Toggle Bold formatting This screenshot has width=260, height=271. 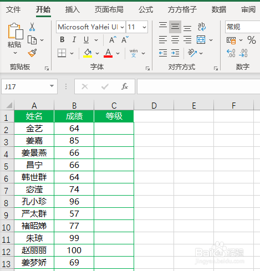click(x=62, y=39)
